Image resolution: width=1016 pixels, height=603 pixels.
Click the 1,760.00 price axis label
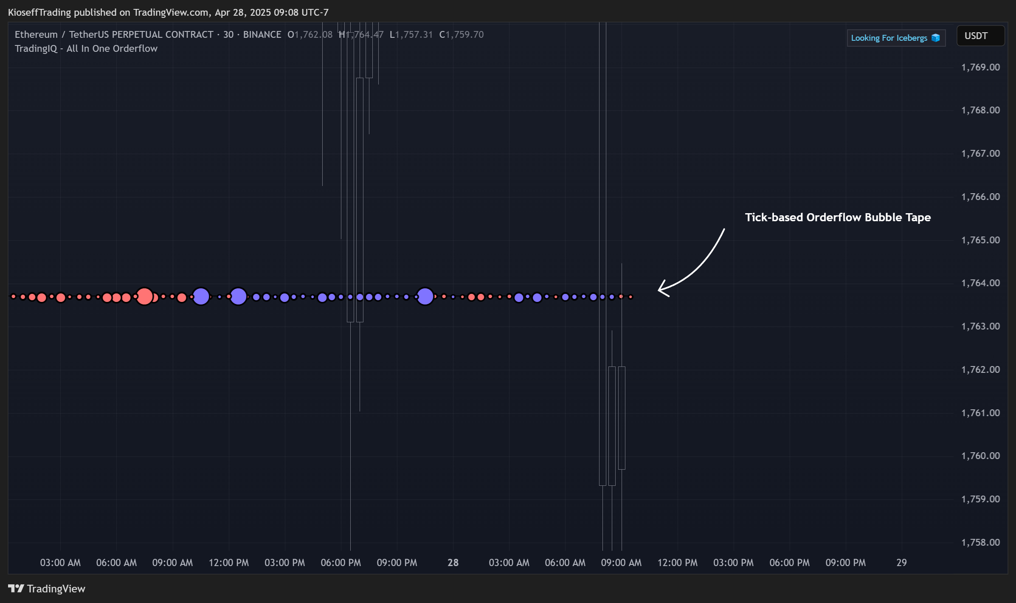(980, 456)
